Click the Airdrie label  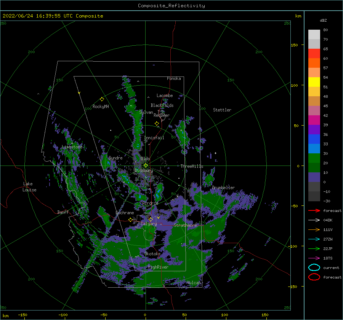tap(150, 203)
